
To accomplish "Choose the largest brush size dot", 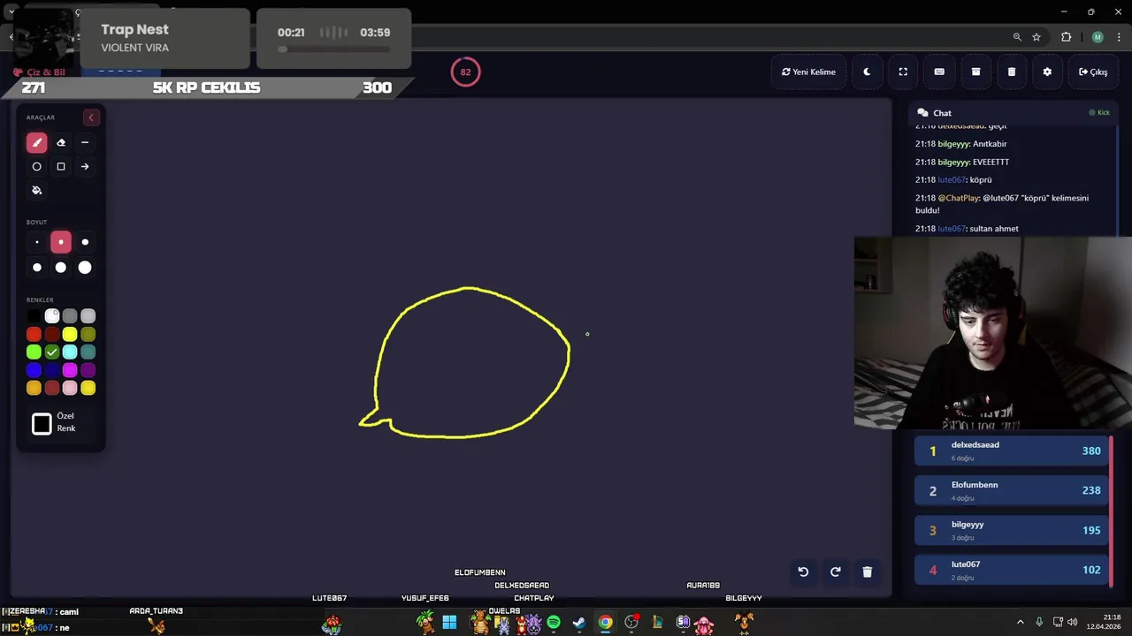I will [85, 268].
